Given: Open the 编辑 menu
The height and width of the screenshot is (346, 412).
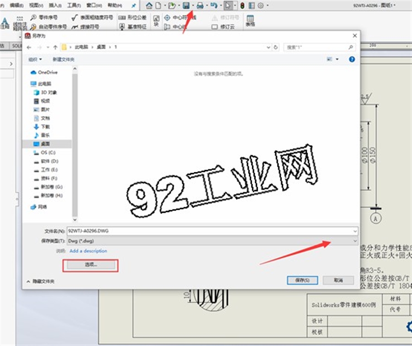Looking at the screenshot, I should tap(16, 5).
